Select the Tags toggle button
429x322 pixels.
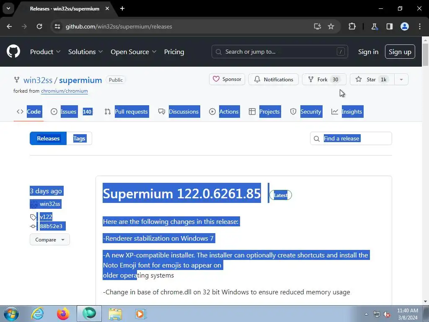pos(79,138)
